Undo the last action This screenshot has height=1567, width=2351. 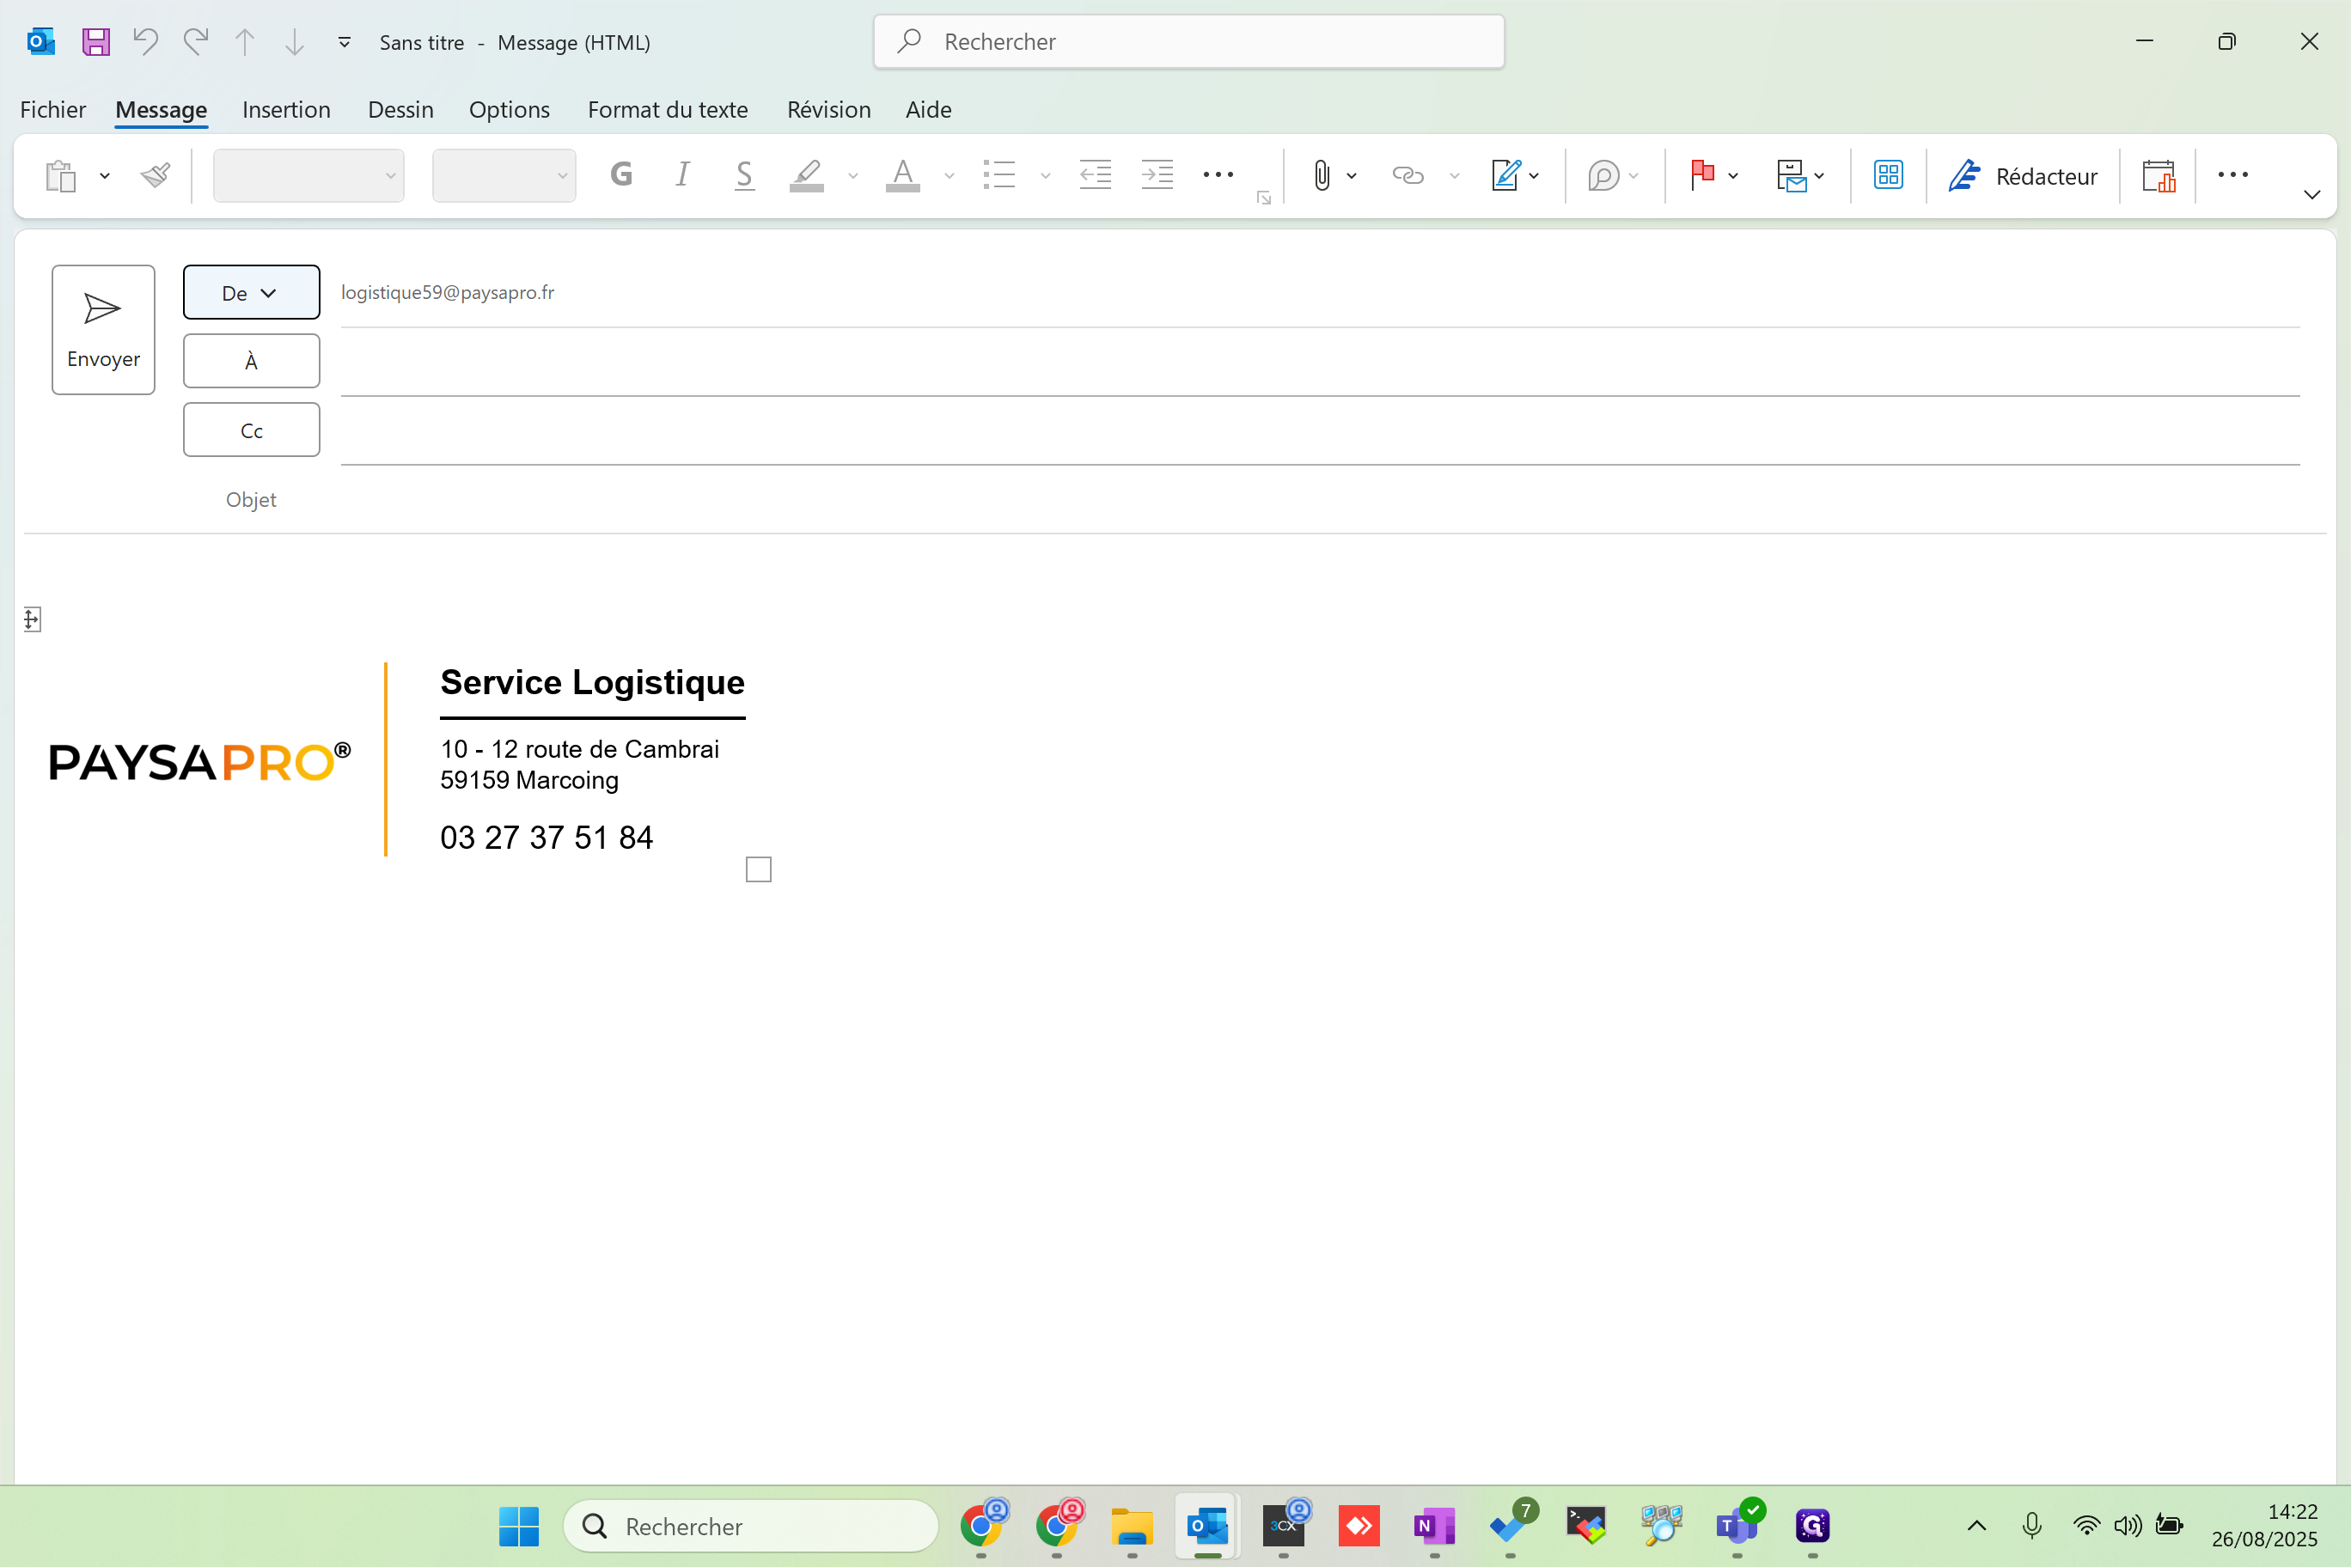coord(146,42)
